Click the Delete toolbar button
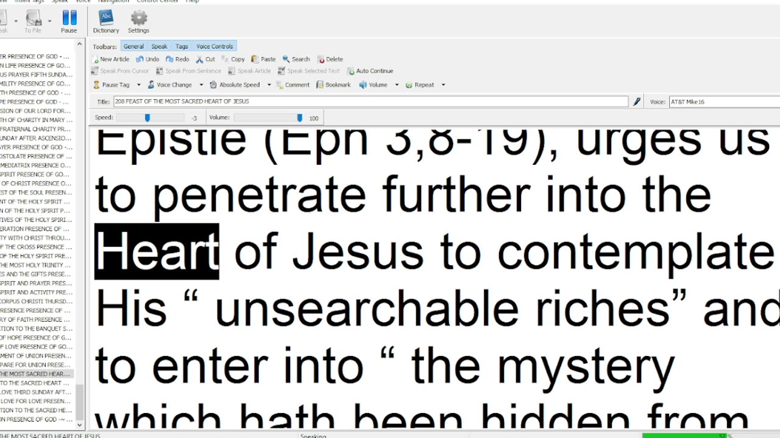780x438 pixels. pyautogui.click(x=330, y=59)
